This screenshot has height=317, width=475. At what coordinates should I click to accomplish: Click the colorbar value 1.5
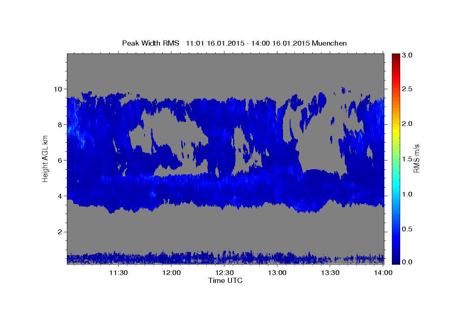pos(407,159)
